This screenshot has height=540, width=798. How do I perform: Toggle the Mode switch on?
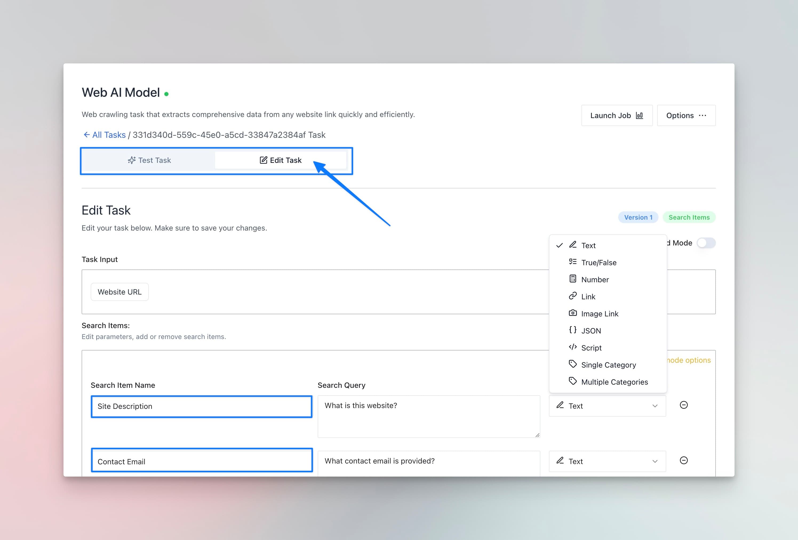pyautogui.click(x=706, y=243)
